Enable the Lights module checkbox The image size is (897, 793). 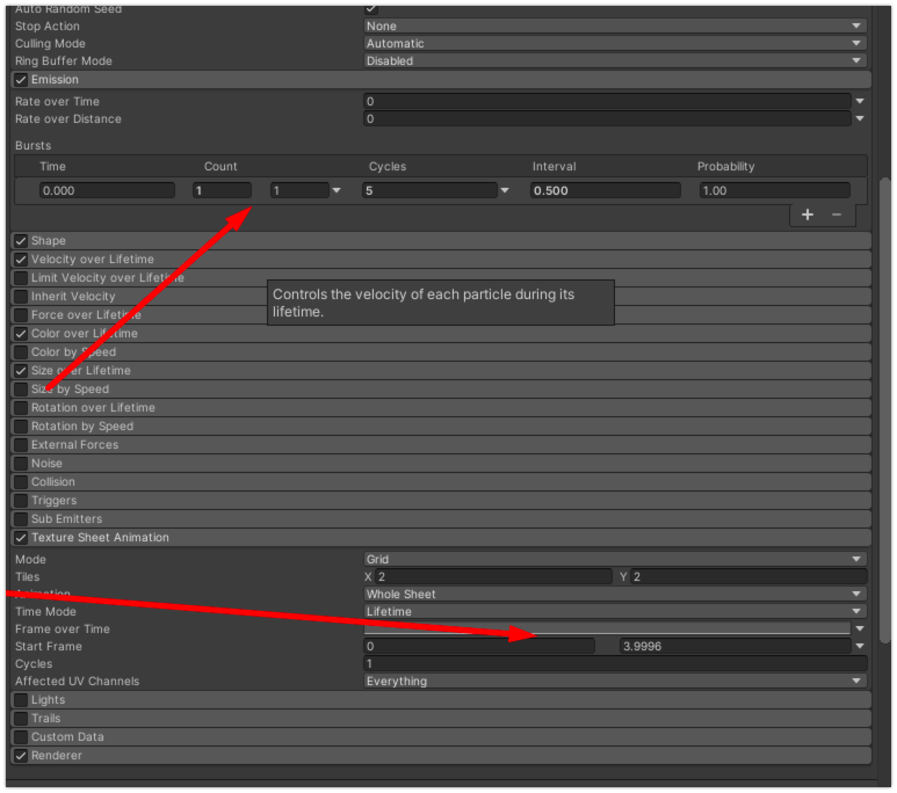pos(21,700)
